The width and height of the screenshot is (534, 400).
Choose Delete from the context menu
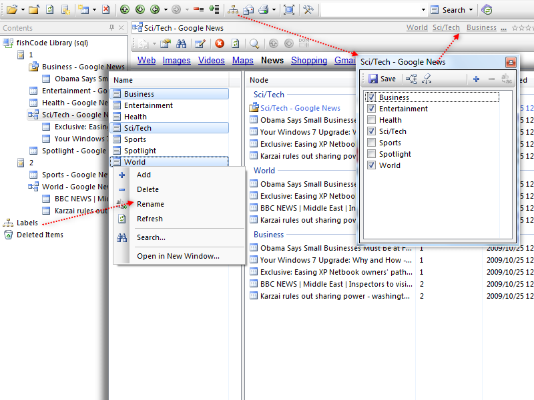(x=180, y=189)
